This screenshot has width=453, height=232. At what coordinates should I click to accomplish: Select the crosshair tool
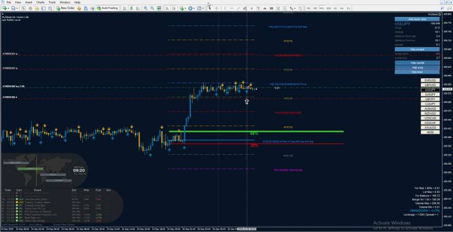point(216,8)
